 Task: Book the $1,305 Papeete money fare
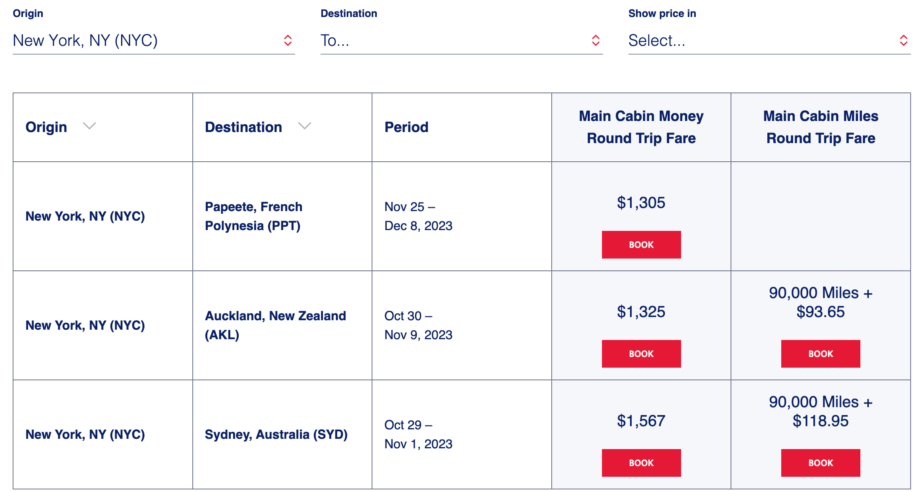pyautogui.click(x=641, y=245)
